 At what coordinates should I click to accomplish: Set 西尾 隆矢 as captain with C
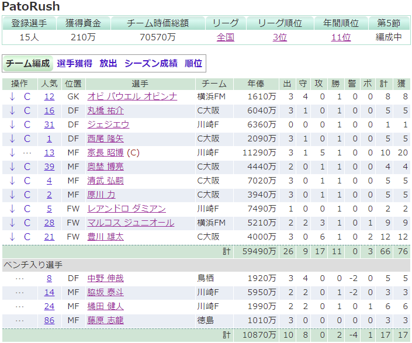(27, 138)
